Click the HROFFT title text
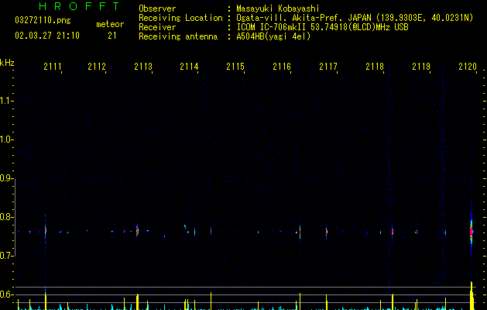This screenshot has height=310, width=487. [79, 6]
